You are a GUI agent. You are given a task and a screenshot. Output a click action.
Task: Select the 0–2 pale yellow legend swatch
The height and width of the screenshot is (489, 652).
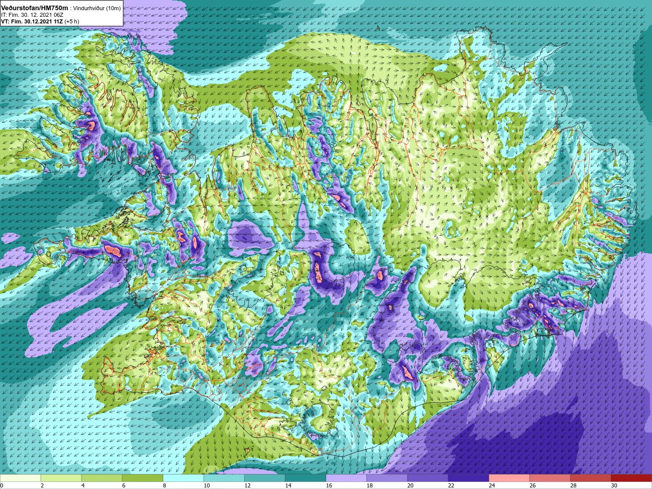click(20, 478)
